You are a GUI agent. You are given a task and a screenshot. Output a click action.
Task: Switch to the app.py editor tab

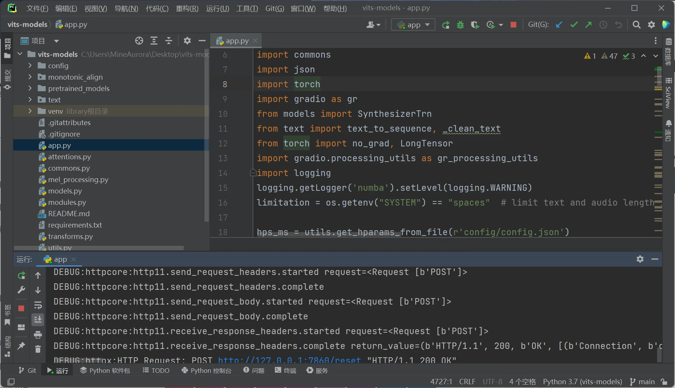click(x=237, y=41)
